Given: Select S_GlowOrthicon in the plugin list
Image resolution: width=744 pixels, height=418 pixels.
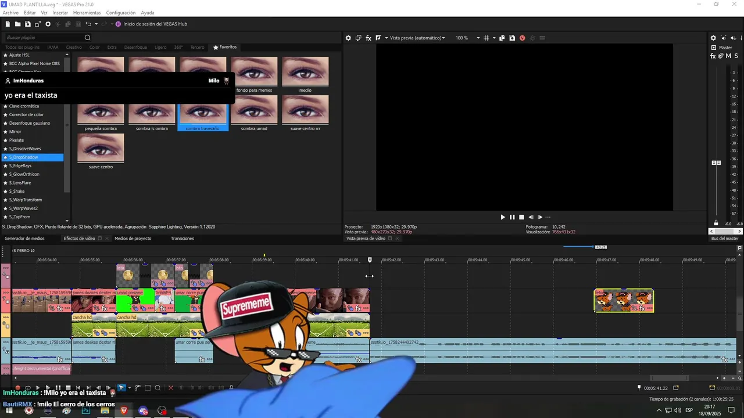Looking at the screenshot, I should pos(33,174).
